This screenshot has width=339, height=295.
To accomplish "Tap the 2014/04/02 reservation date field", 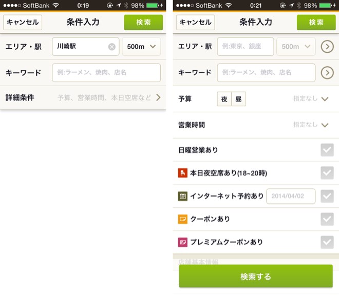I will click(x=291, y=196).
